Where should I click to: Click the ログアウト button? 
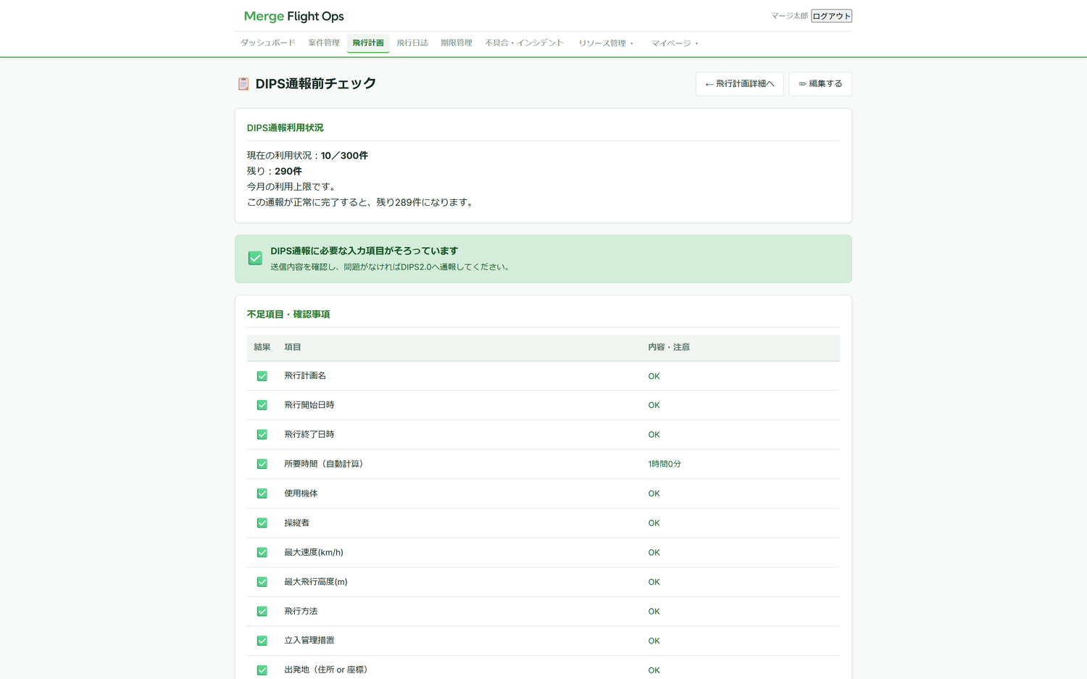832,16
